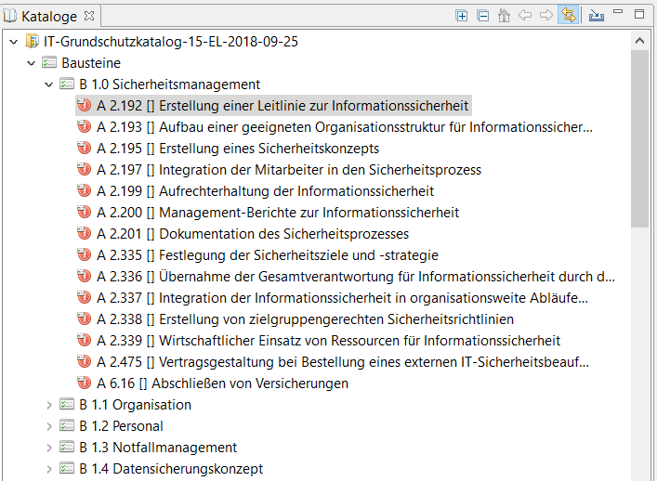The image size is (657, 481).
Task: Select the Bausteine tree item
Action: coord(91,63)
